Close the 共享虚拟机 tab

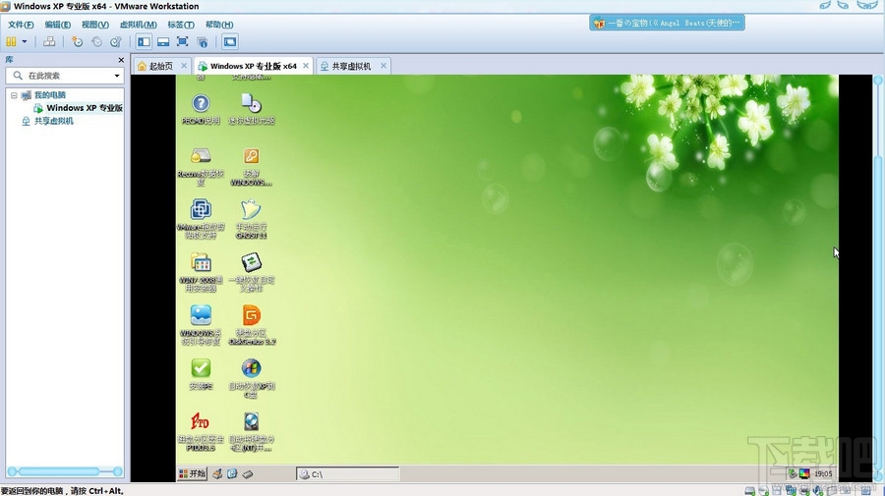[x=383, y=66]
